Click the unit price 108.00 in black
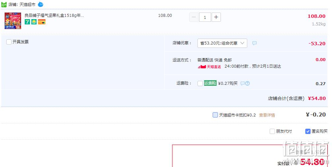The image size is (332, 167). pos(165,16)
